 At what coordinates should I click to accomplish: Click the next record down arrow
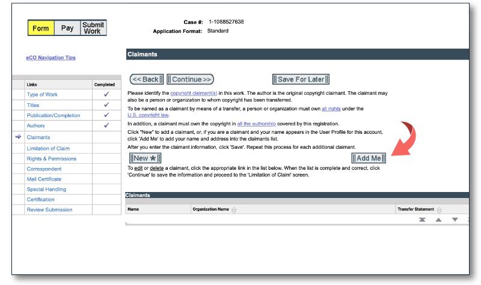click(455, 220)
